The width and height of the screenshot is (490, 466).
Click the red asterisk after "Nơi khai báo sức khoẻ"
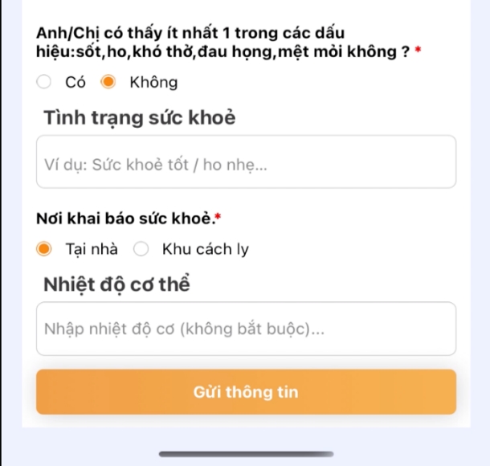pyautogui.click(x=218, y=216)
